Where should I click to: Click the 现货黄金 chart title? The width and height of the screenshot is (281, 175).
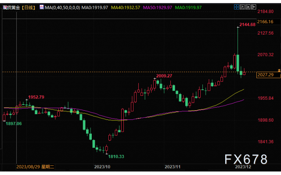point(11,8)
